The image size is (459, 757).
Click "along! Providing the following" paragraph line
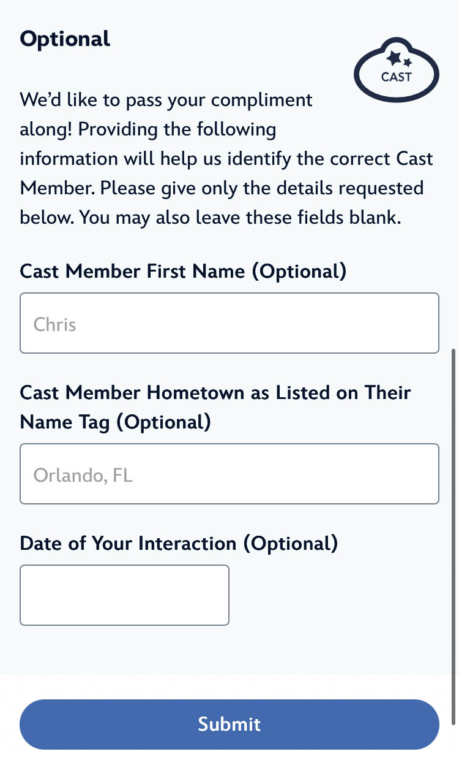148,129
